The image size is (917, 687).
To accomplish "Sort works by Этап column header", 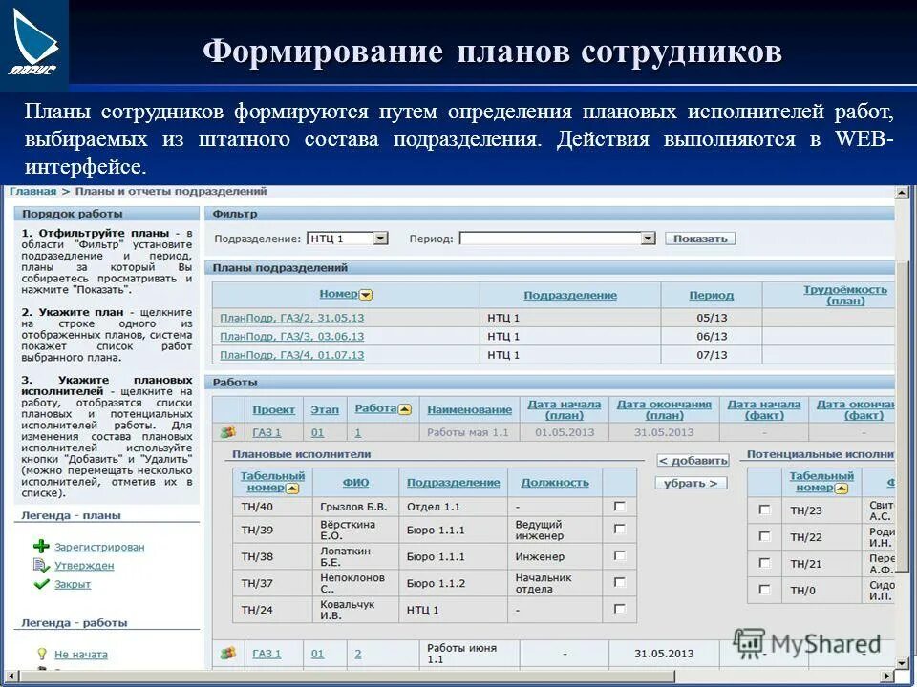I will [325, 409].
